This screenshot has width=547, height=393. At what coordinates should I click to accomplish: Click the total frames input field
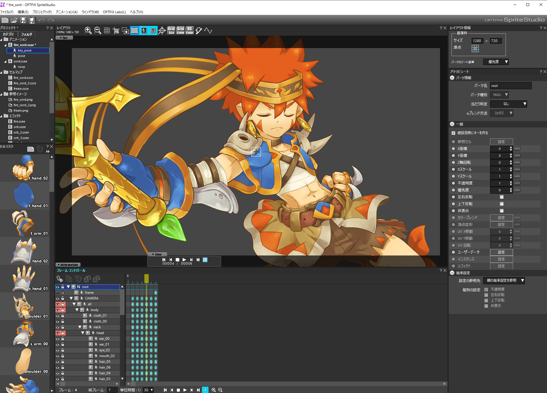pos(112,390)
